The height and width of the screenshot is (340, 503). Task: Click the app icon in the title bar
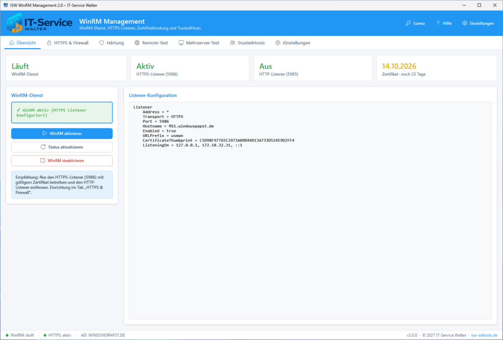(5, 5)
